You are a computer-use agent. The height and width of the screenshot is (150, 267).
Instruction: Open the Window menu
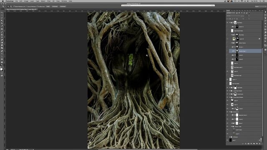point(64,1)
